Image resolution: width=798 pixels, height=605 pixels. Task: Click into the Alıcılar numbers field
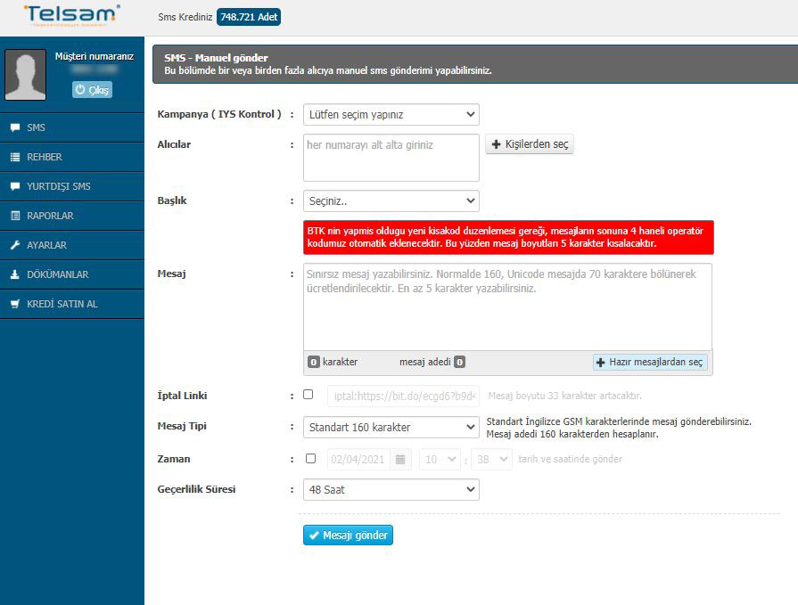391,158
